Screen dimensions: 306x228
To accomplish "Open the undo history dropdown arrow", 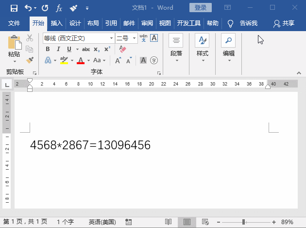I will click(35, 8).
